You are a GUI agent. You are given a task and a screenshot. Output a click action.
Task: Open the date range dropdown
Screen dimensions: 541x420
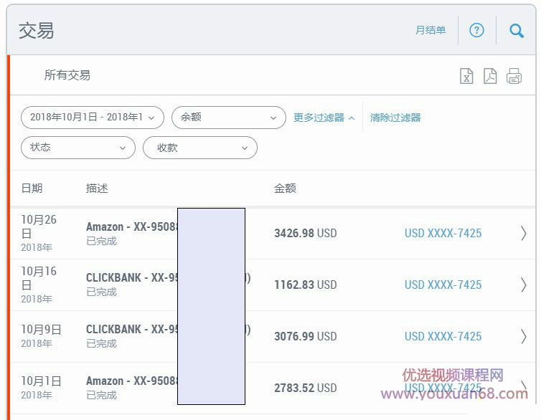pos(93,118)
